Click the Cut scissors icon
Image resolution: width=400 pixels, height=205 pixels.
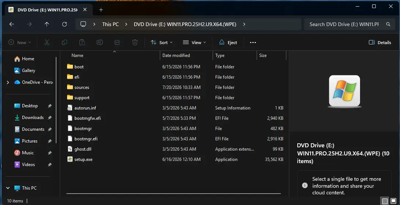point(47,42)
